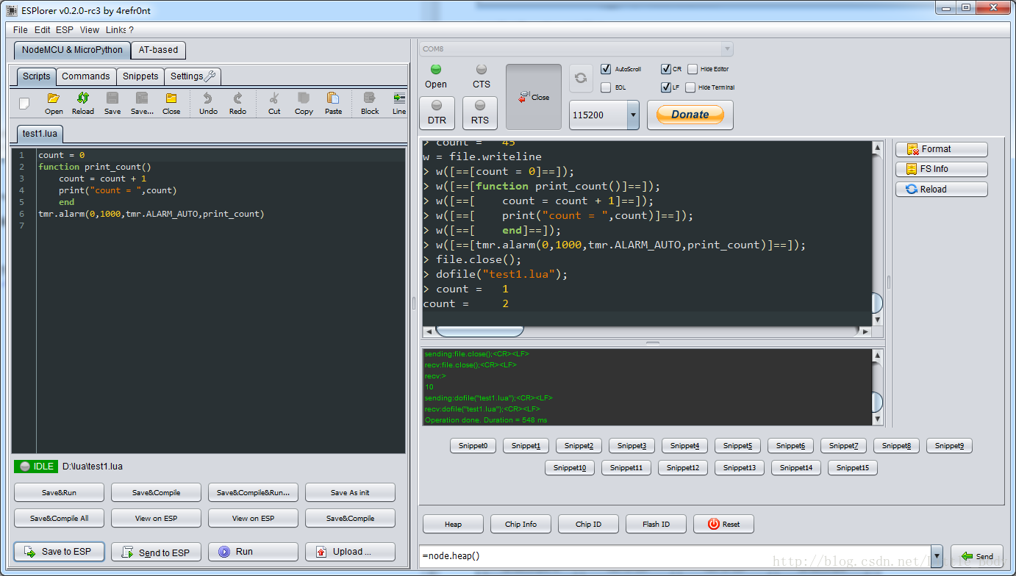Click the Redo arrow icon
Image resolution: width=1016 pixels, height=576 pixels.
237,98
